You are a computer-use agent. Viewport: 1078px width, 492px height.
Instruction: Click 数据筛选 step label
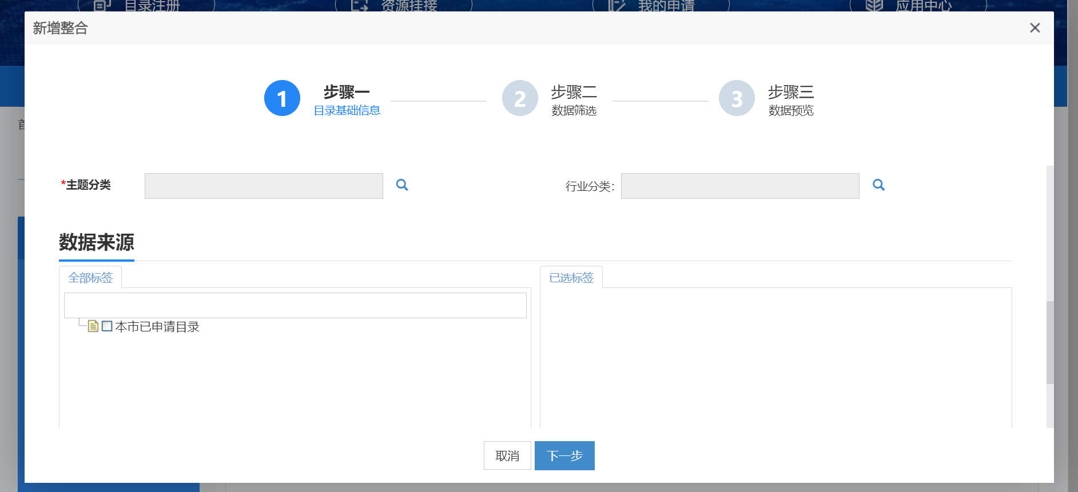pos(574,110)
